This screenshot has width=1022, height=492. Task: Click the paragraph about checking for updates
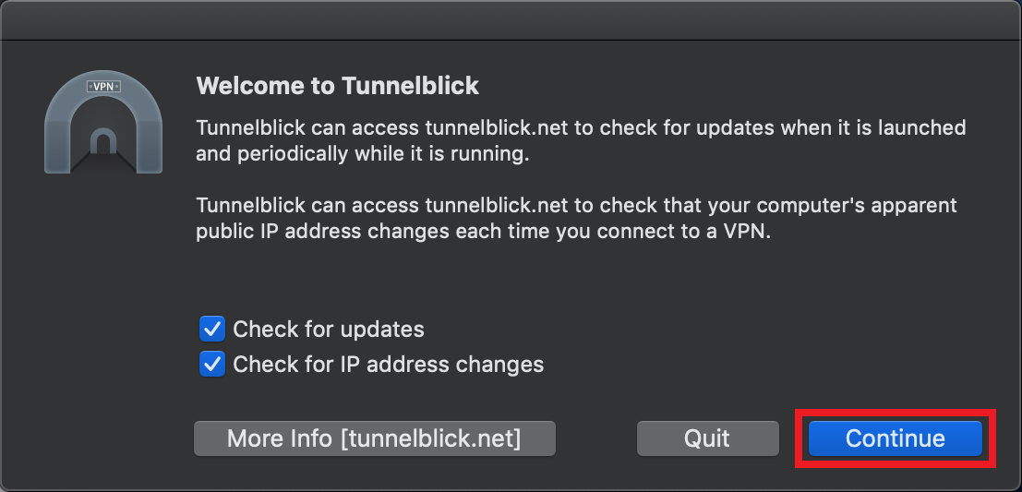click(x=581, y=141)
